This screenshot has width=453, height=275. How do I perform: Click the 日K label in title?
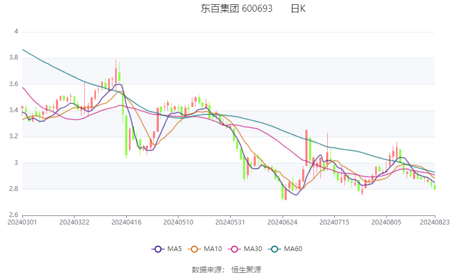tap(298, 9)
